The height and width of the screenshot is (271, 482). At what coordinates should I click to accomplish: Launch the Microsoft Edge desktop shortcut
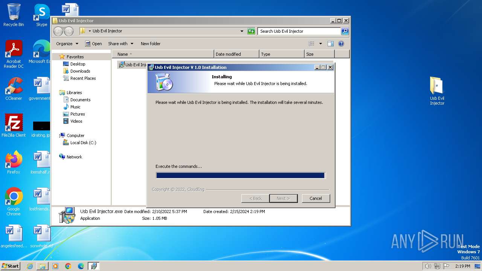[41, 52]
